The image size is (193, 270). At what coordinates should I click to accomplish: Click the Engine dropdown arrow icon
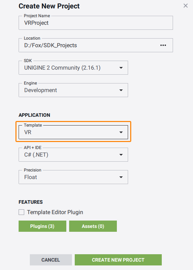(x=121, y=90)
